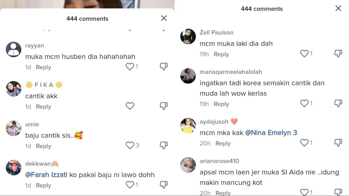Dislike aydajusoh's comment
Screen dimensions: 349x196
click(338, 143)
